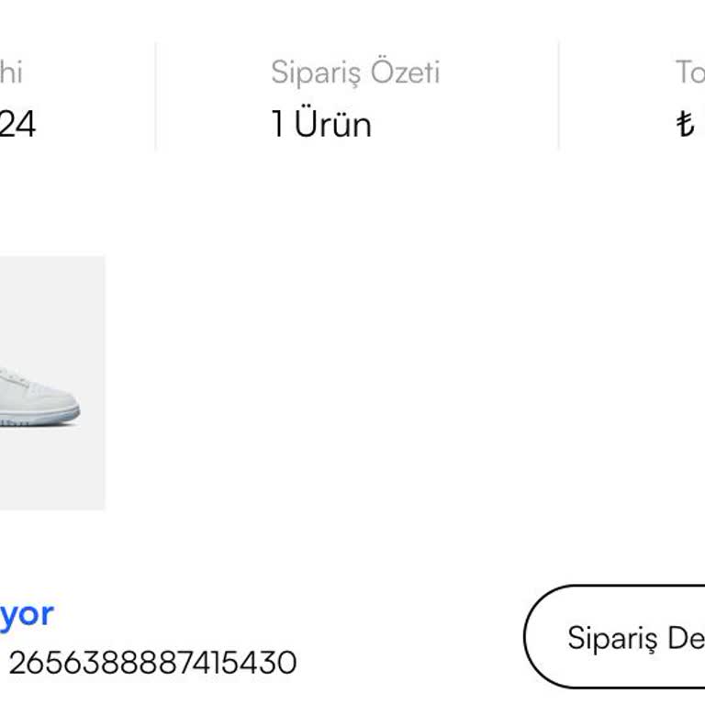
Task: Click the Sipariş Özeti heading
Action: [x=355, y=72]
